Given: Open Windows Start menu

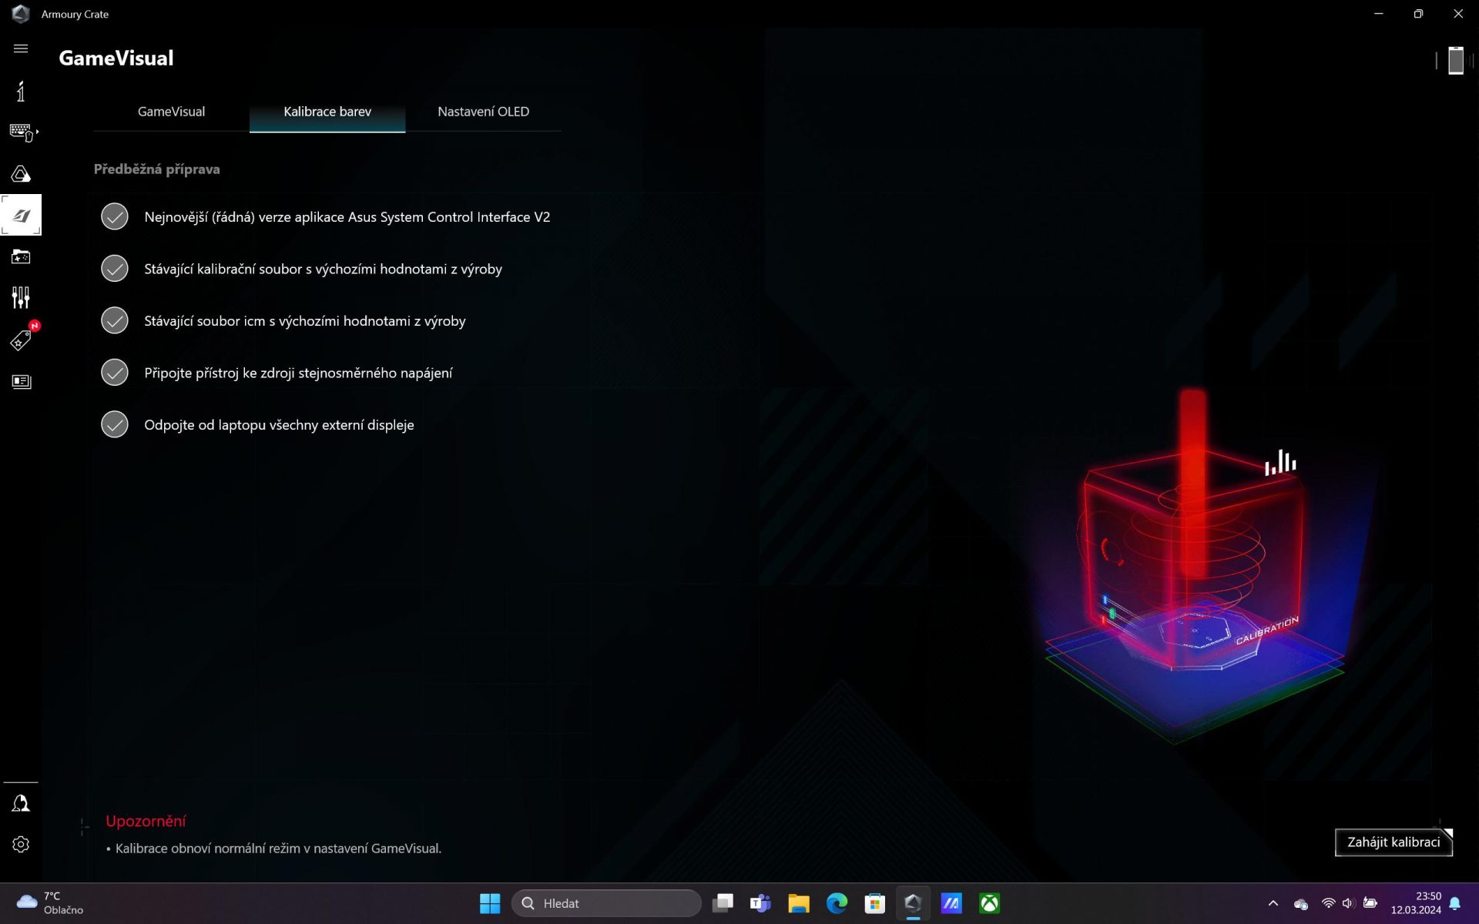Looking at the screenshot, I should click(x=490, y=903).
